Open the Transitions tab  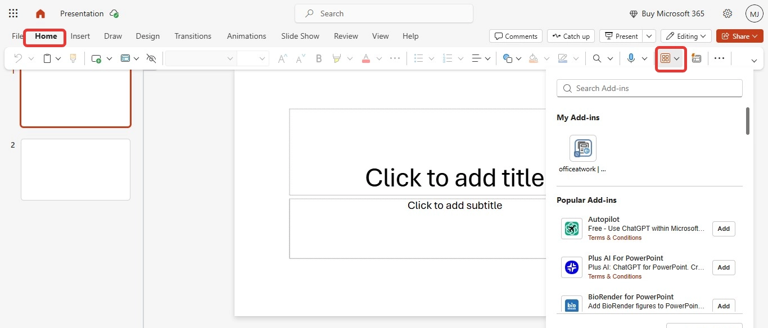point(193,36)
